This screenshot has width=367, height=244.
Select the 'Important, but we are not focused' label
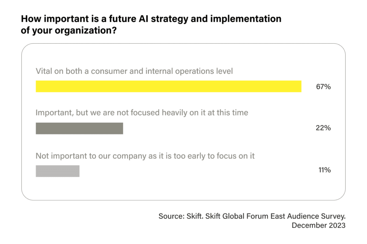(x=142, y=113)
